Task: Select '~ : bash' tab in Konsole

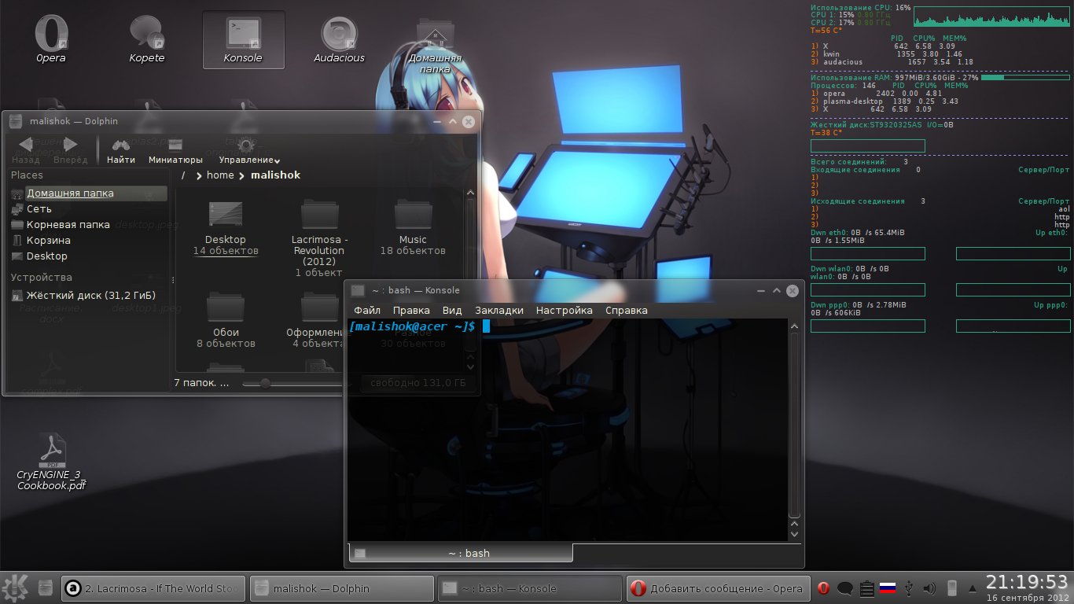Action: [x=461, y=553]
